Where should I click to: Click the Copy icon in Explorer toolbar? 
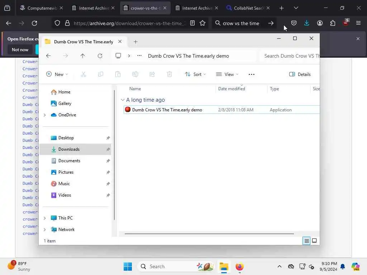101,74
